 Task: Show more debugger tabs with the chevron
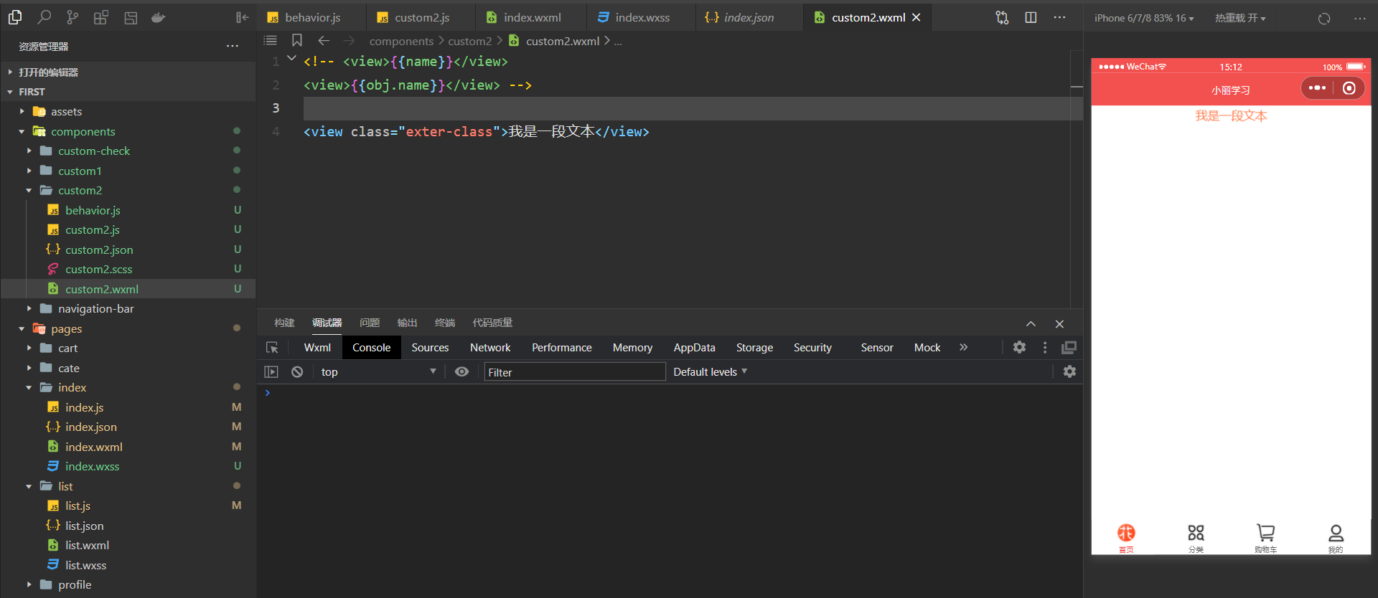click(x=963, y=347)
